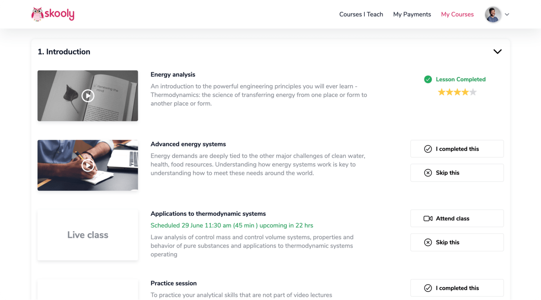Mark Advanced energy systems as completed
The height and width of the screenshot is (300, 541).
click(x=457, y=149)
